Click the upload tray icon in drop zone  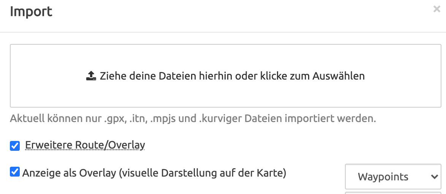[91, 76]
